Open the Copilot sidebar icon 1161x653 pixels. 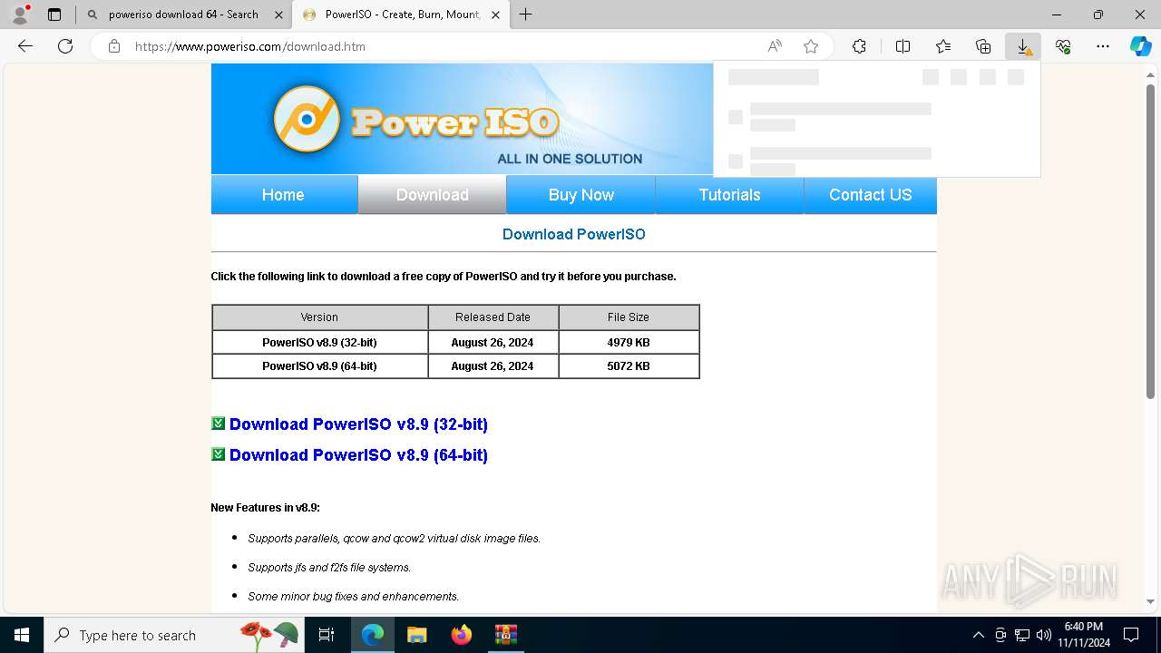pyautogui.click(x=1140, y=46)
